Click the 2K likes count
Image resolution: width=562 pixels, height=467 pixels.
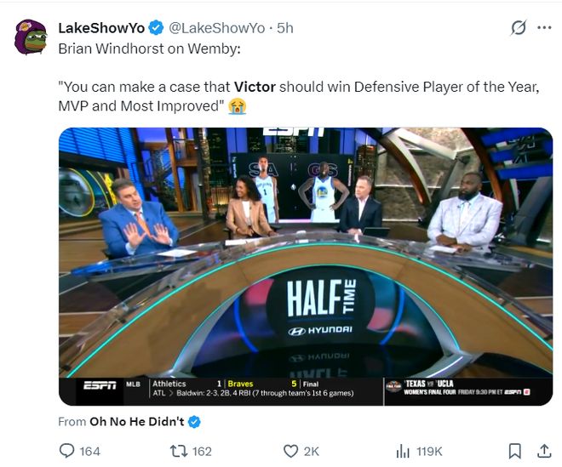tap(311, 451)
